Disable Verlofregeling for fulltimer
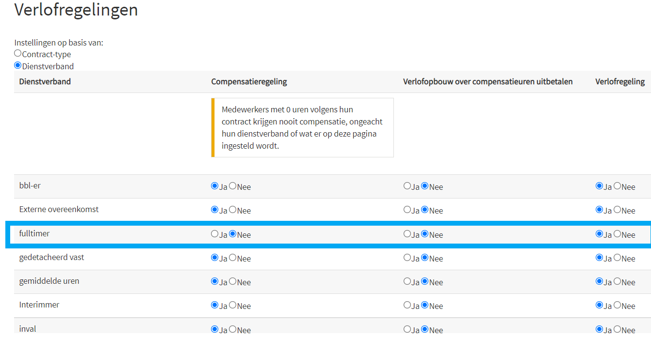The width and height of the screenshot is (651, 338). (617, 234)
